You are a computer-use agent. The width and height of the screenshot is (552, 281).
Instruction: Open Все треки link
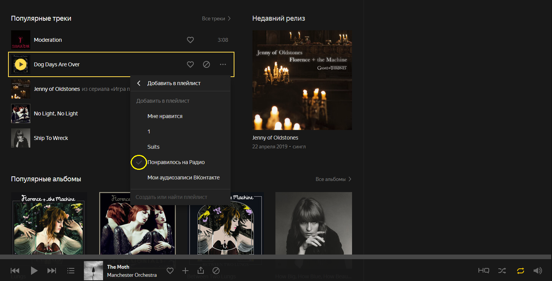pos(216,18)
